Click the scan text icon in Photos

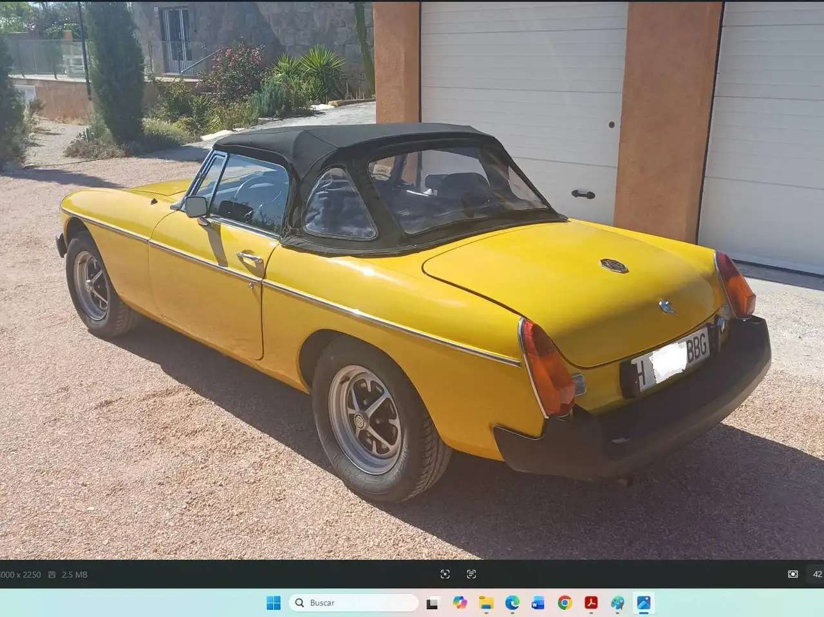[471, 574]
